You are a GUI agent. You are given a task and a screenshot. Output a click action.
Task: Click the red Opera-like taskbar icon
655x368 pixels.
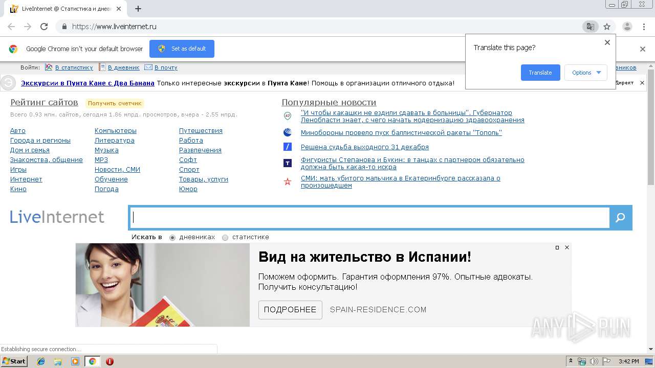coord(110,361)
